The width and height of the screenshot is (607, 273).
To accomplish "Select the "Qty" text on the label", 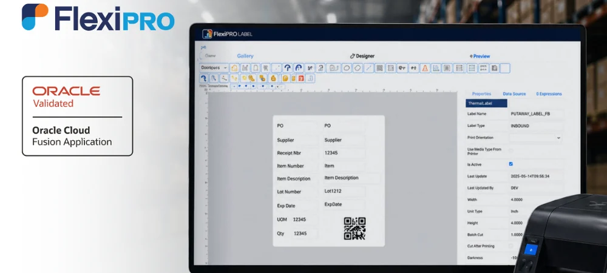I will pyautogui.click(x=280, y=234).
